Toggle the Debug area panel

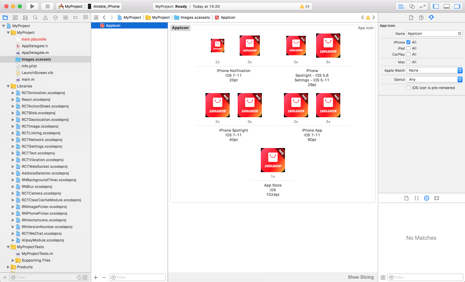click(x=447, y=6)
